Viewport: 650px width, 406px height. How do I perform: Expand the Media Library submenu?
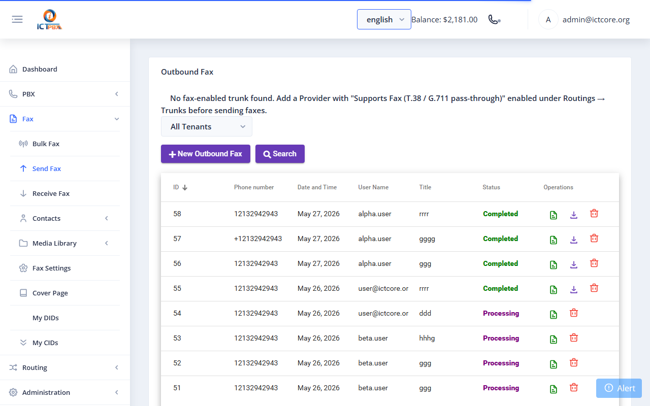[x=65, y=243]
